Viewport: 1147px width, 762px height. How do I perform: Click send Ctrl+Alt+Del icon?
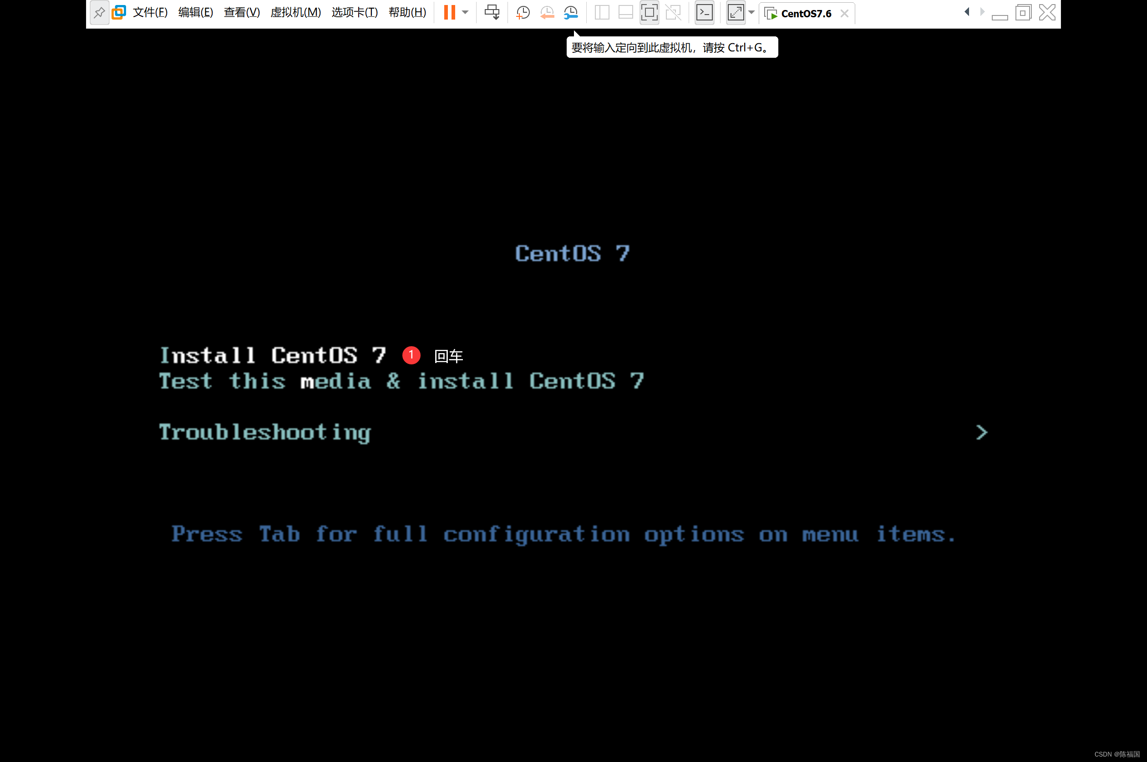pos(492,13)
